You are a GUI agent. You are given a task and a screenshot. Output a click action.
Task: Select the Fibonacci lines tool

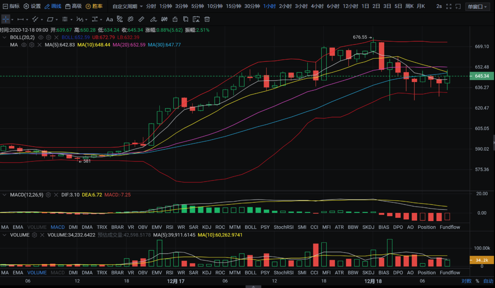click(65, 19)
